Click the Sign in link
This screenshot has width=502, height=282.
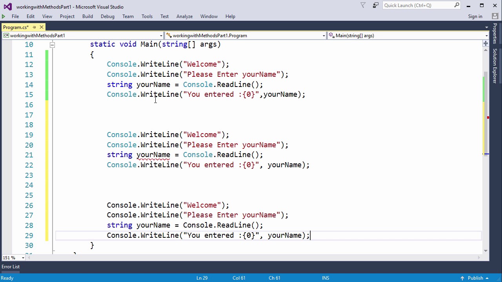click(475, 16)
